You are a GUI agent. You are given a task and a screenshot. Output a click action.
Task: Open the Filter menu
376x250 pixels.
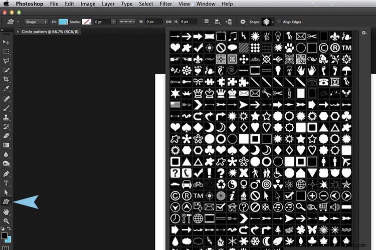pos(166,4)
